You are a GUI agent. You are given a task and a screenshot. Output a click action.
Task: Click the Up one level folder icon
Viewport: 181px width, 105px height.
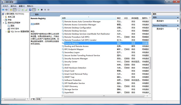(11, 10)
